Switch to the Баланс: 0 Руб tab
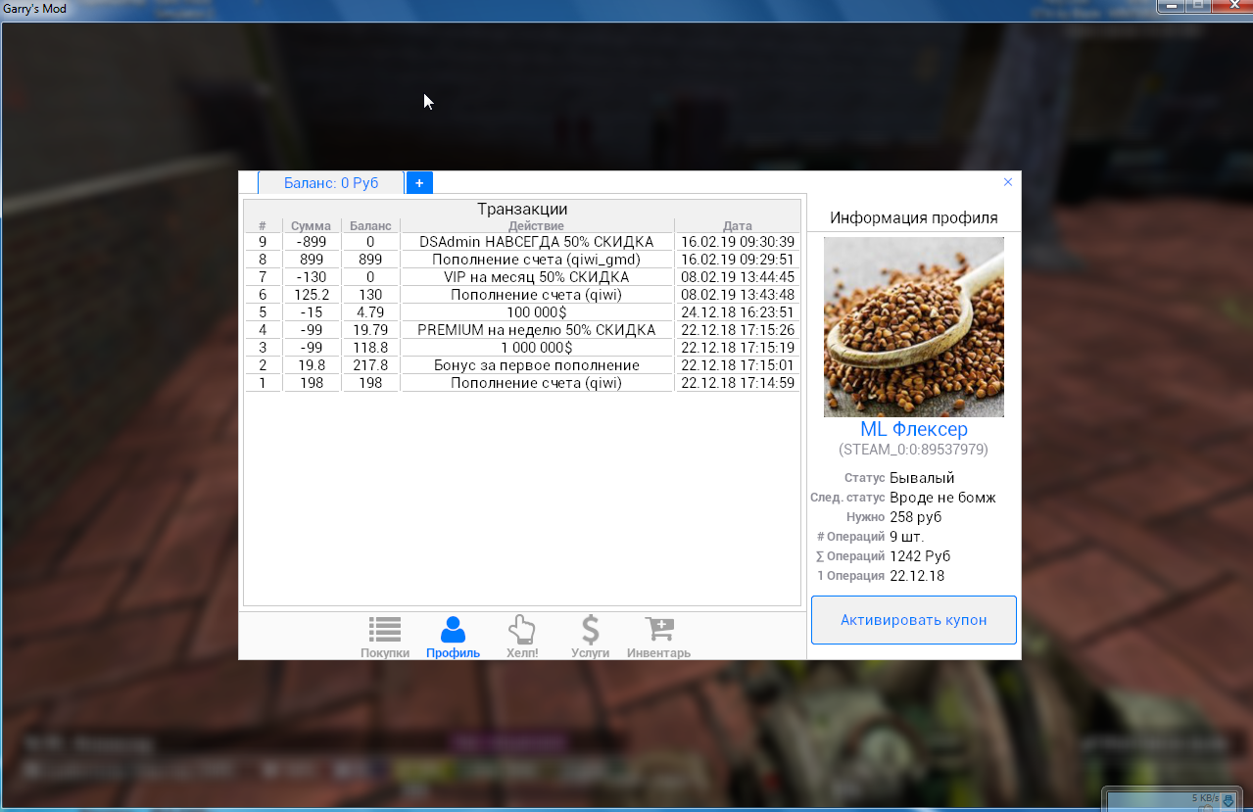 pyautogui.click(x=331, y=183)
